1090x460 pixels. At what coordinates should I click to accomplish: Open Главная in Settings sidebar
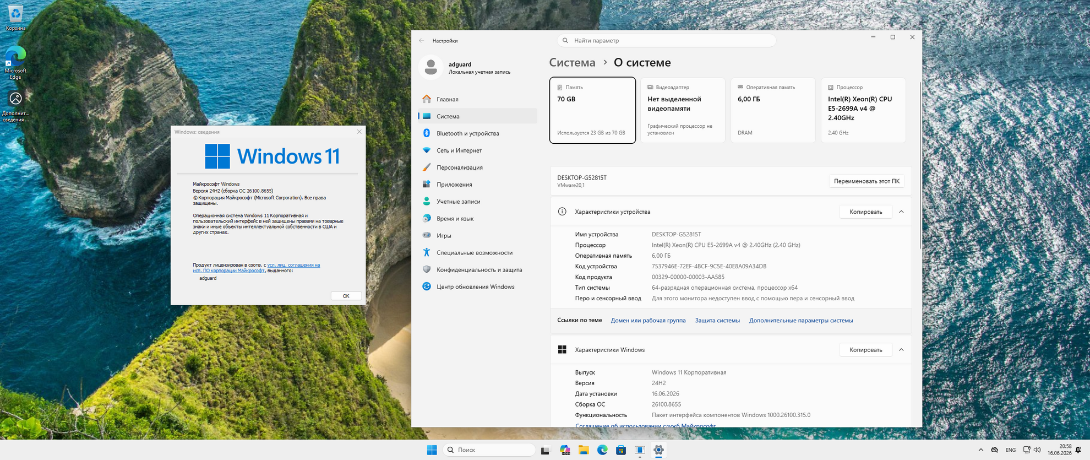pos(477,99)
